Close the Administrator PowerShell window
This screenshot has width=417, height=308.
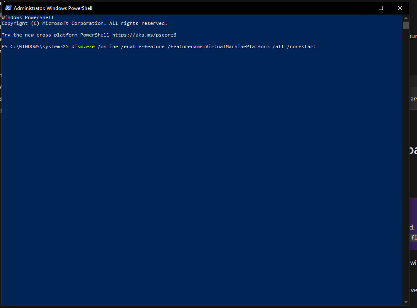(x=400, y=8)
